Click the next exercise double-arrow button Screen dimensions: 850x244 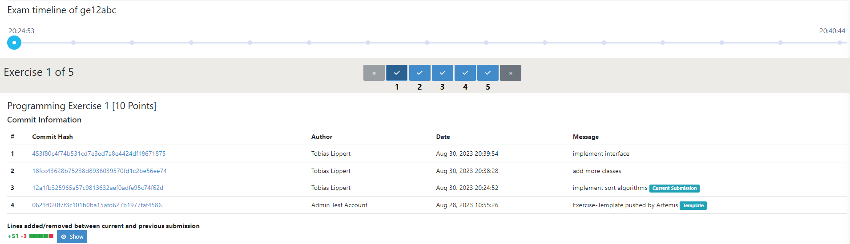(x=510, y=73)
